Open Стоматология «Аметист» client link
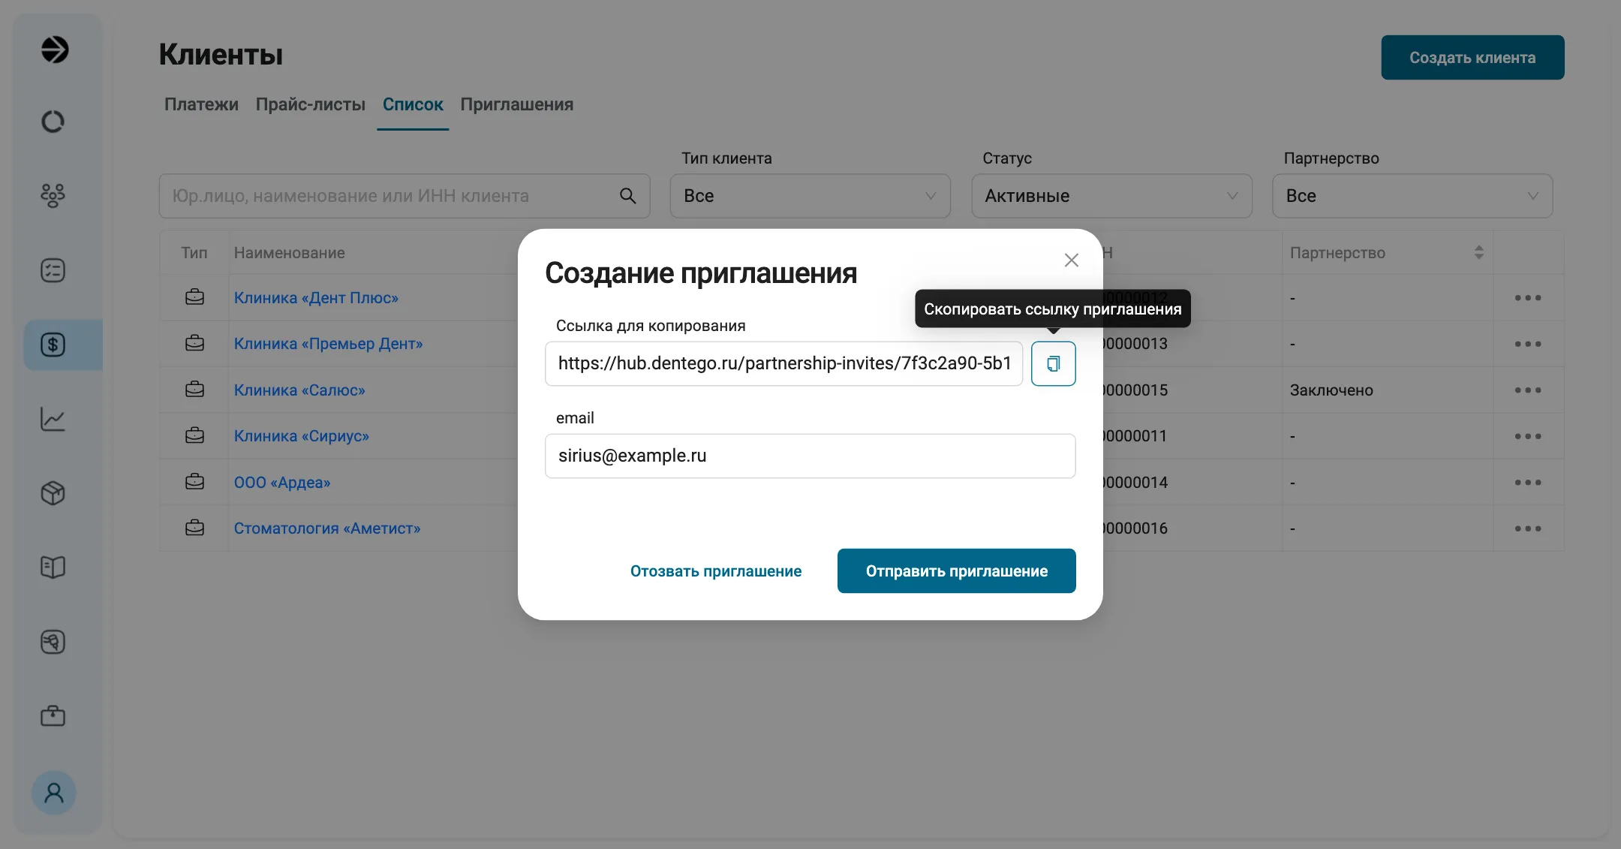Image resolution: width=1621 pixels, height=849 pixels. click(327, 528)
